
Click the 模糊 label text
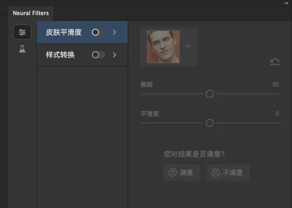146,85
